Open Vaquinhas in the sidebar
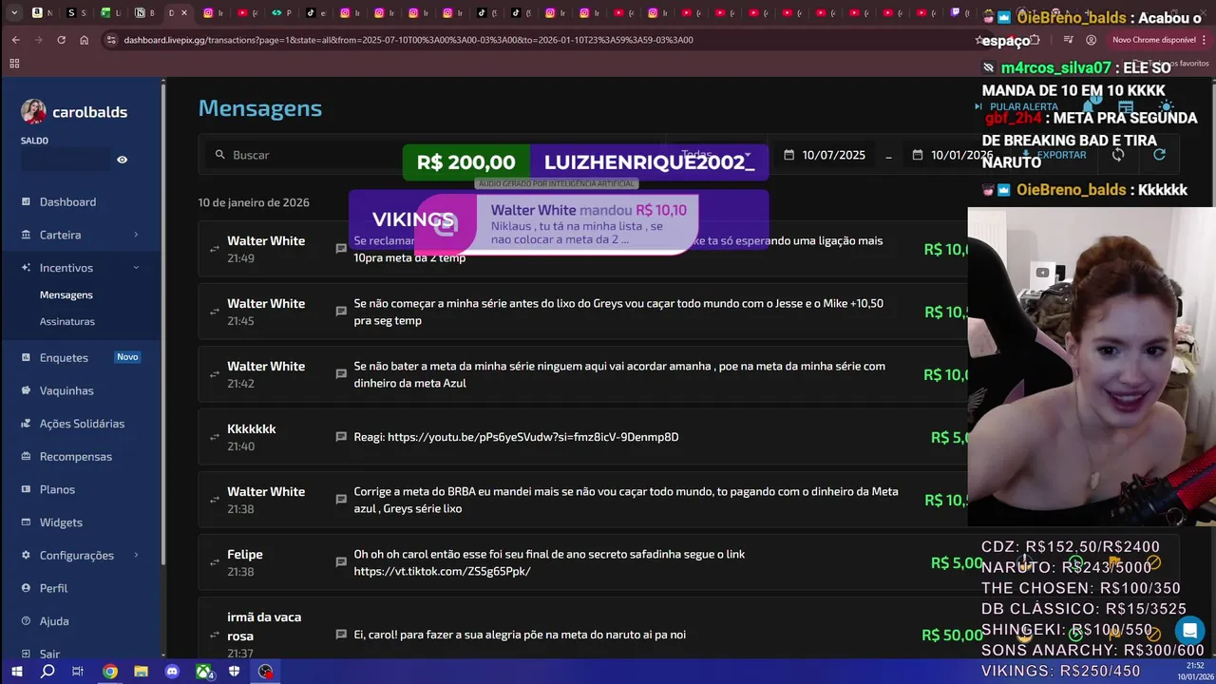Image resolution: width=1216 pixels, height=684 pixels. [x=66, y=390]
